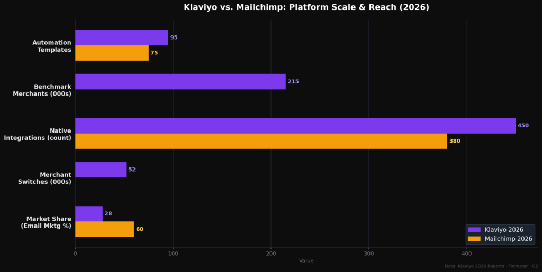Click the purple Native Integrations bar
This screenshot has height=272, width=542.
(x=295, y=126)
